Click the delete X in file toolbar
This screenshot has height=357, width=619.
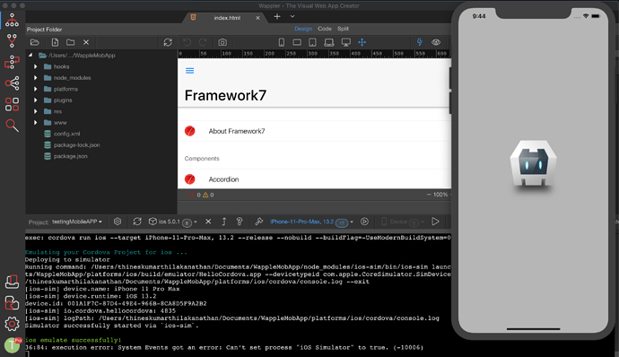(x=86, y=42)
